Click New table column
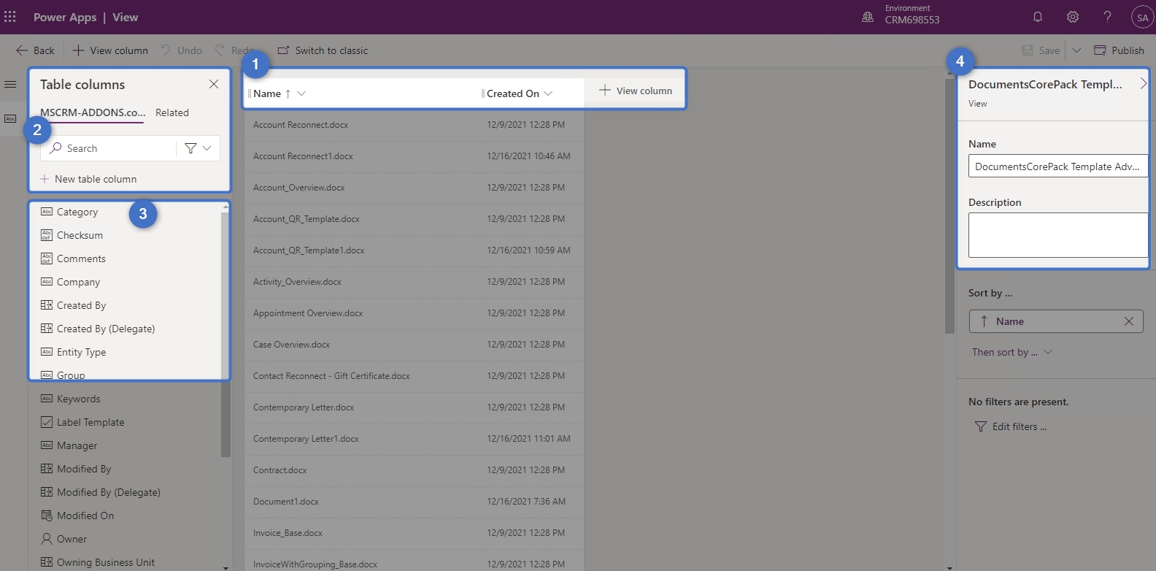The width and height of the screenshot is (1156, 571). tap(88, 179)
